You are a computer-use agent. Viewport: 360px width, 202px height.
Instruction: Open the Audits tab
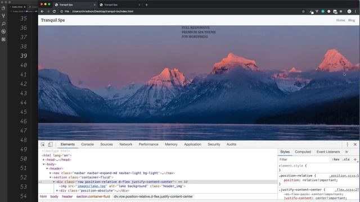[231, 144]
